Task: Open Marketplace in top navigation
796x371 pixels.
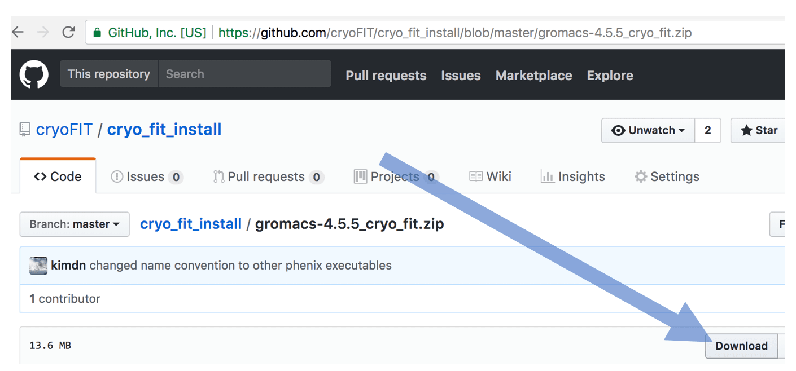Action: click(533, 76)
